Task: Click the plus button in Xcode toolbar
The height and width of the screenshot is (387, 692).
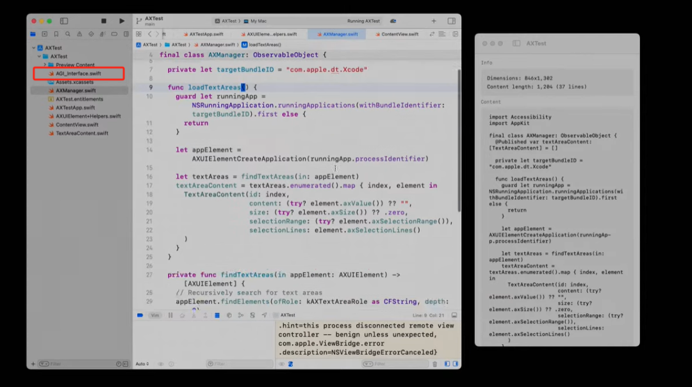Action: [434, 21]
